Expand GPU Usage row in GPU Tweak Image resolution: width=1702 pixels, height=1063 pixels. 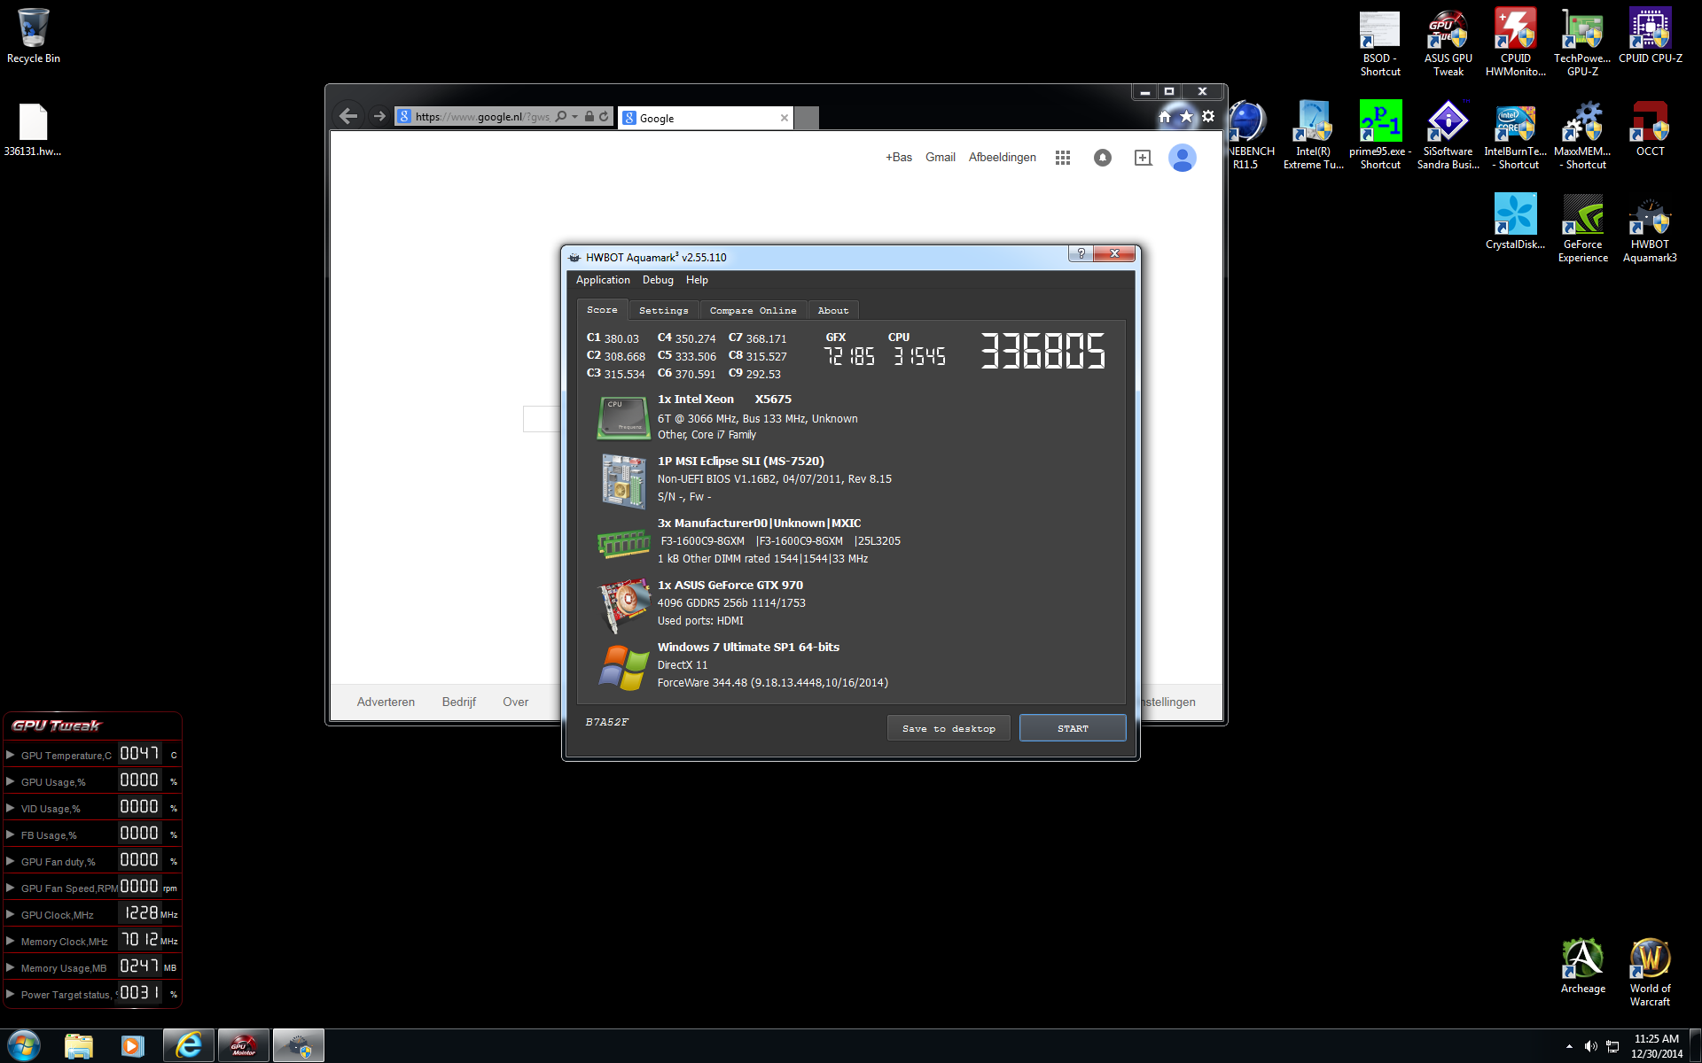tap(11, 781)
